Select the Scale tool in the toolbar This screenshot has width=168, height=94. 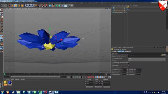(16, 6)
